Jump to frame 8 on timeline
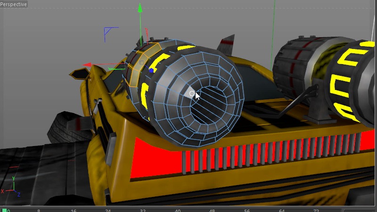The height and width of the screenshot is (212, 377). click(39, 210)
